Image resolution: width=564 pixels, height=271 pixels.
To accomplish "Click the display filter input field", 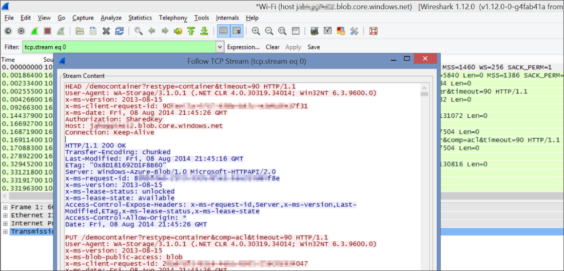I will point(119,47).
